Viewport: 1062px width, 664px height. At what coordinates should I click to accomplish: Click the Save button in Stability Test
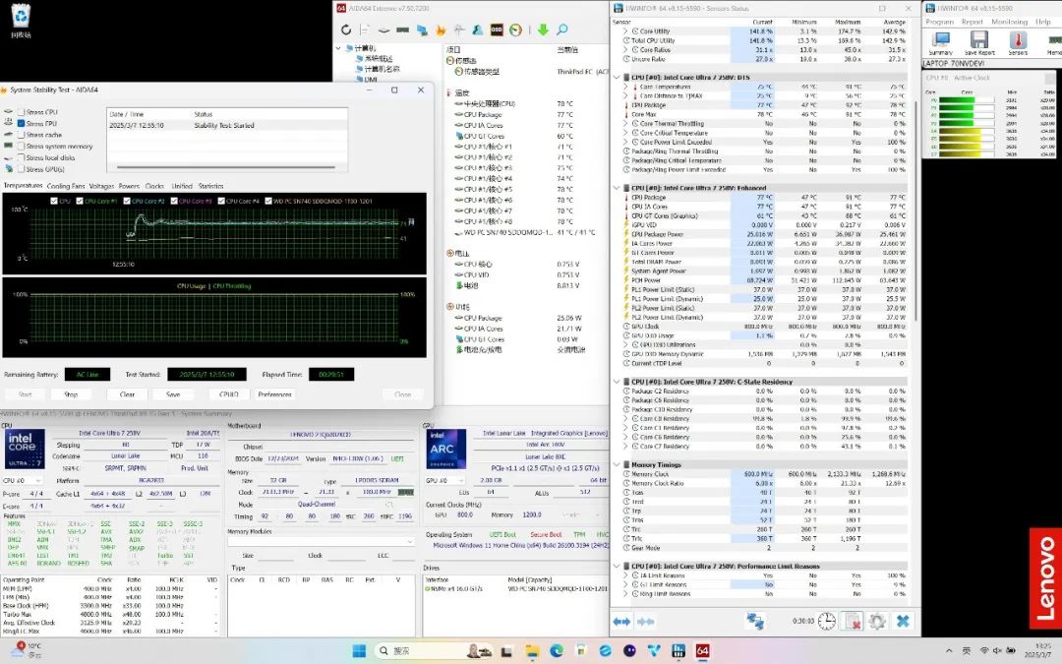pyautogui.click(x=173, y=394)
